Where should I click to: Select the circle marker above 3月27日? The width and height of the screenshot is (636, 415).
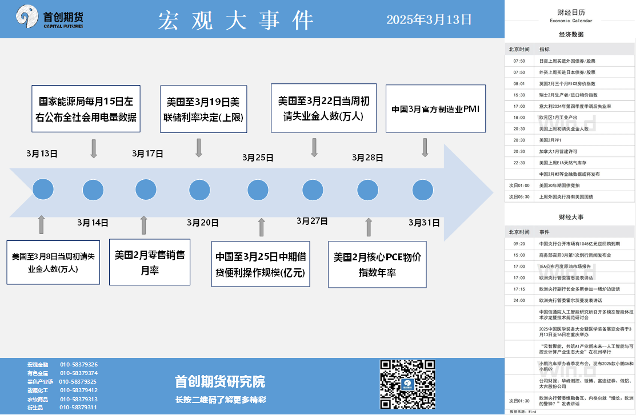point(313,190)
